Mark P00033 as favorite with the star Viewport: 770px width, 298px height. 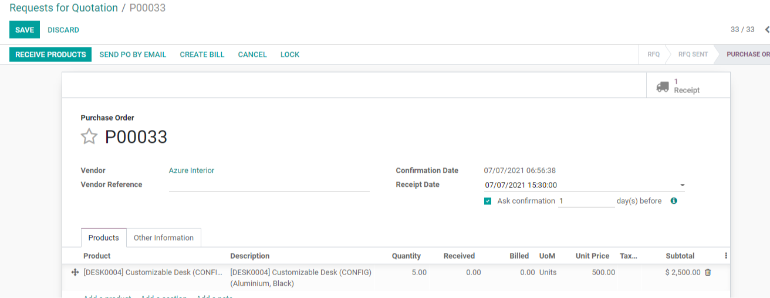(x=89, y=137)
